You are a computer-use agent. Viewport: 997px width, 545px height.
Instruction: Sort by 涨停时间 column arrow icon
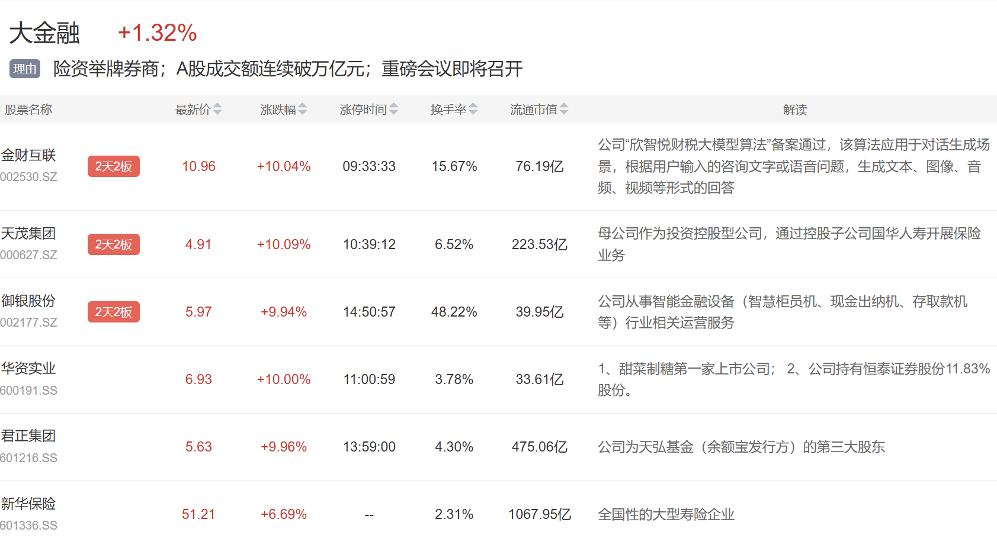[x=394, y=109]
